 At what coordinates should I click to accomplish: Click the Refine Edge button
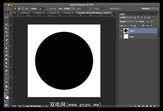[x=115, y=9]
